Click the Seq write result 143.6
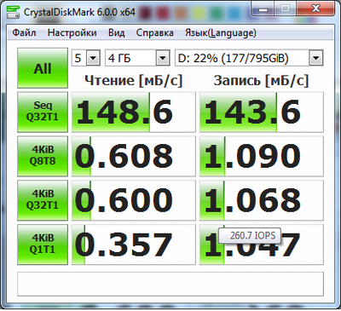 262,112
